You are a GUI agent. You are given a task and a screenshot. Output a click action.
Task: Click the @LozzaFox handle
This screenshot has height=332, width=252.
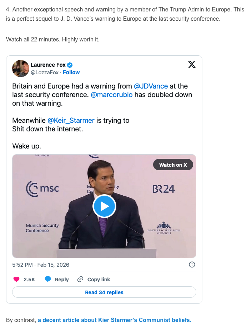[x=45, y=72]
